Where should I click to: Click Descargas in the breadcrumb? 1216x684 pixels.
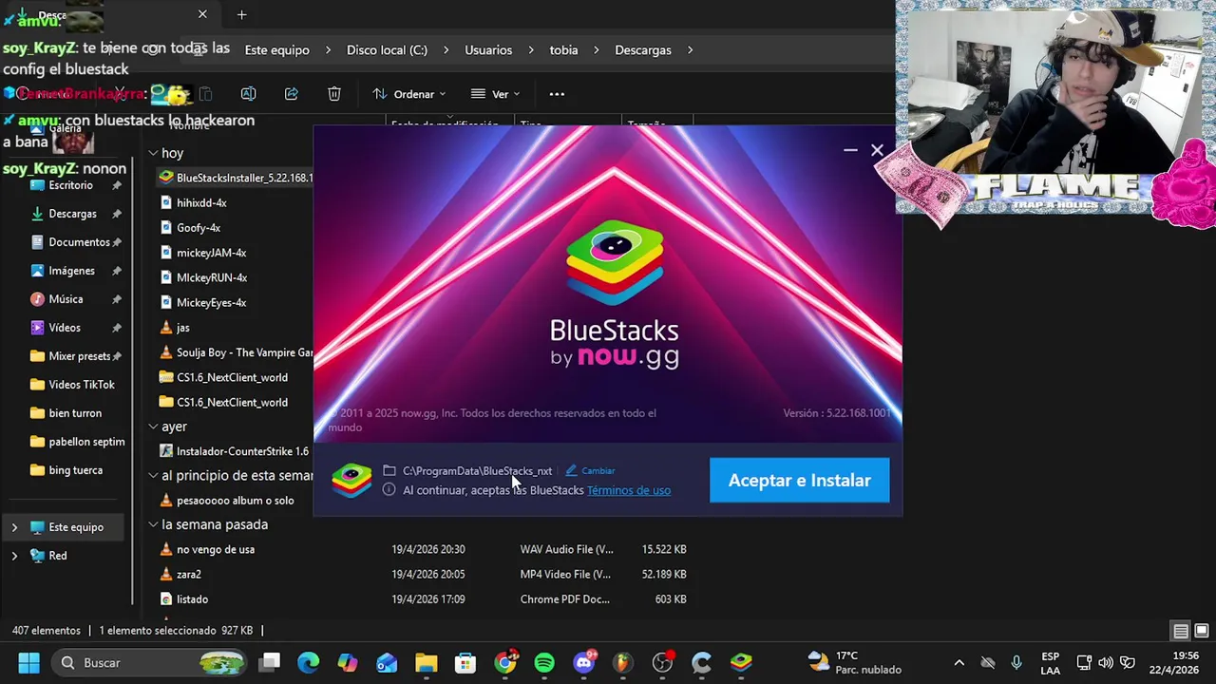point(643,50)
